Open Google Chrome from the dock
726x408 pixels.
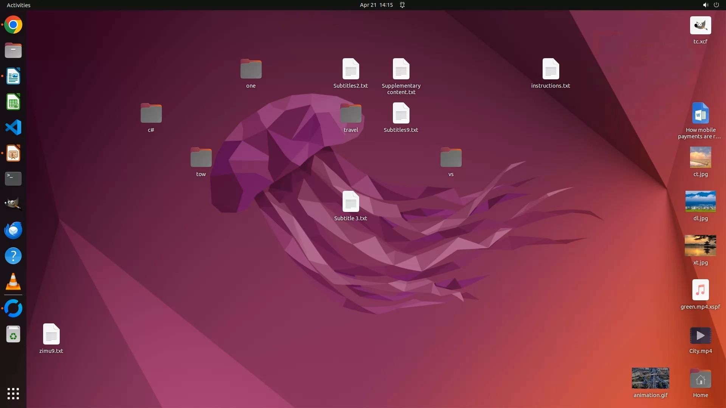[13, 25]
